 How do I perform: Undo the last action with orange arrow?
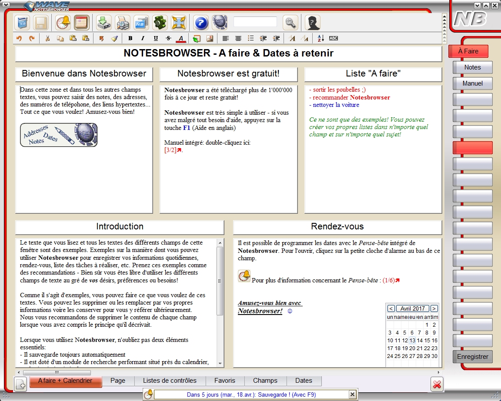tap(19, 38)
